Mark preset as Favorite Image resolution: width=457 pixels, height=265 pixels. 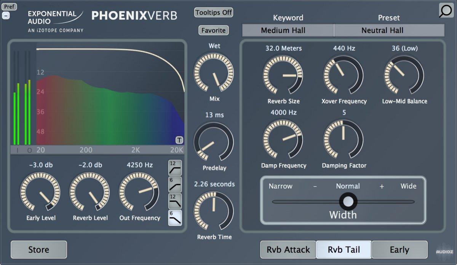pyautogui.click(x=214, y=30)
